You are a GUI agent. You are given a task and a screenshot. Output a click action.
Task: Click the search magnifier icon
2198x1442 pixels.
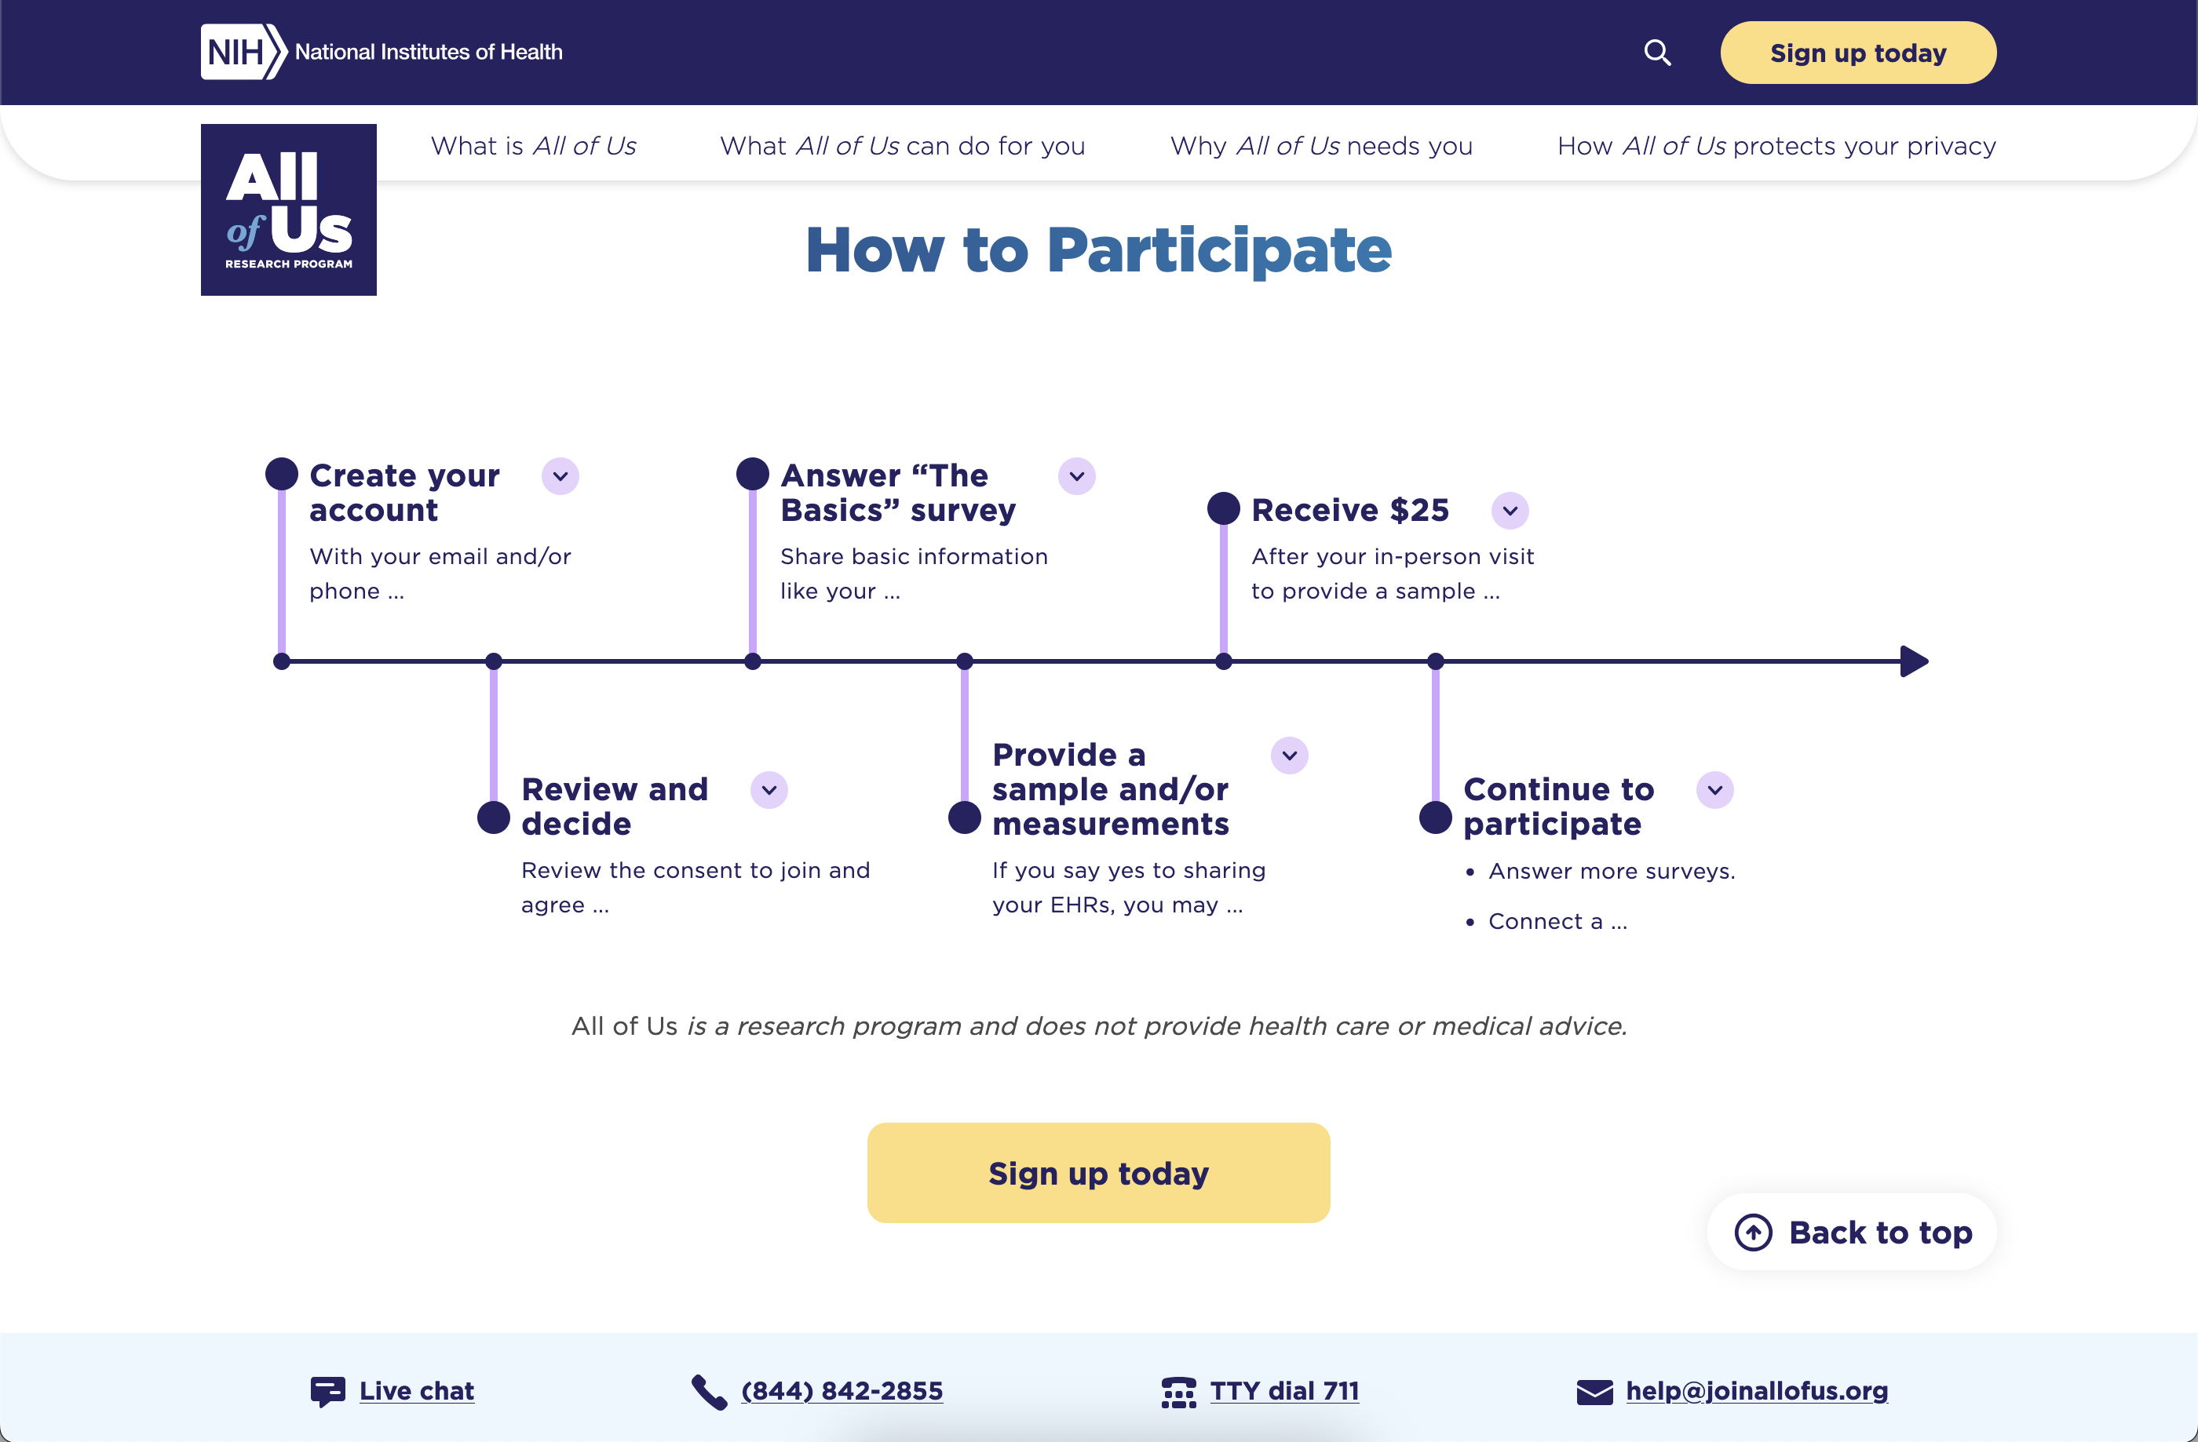click(x=1657, y=53)
